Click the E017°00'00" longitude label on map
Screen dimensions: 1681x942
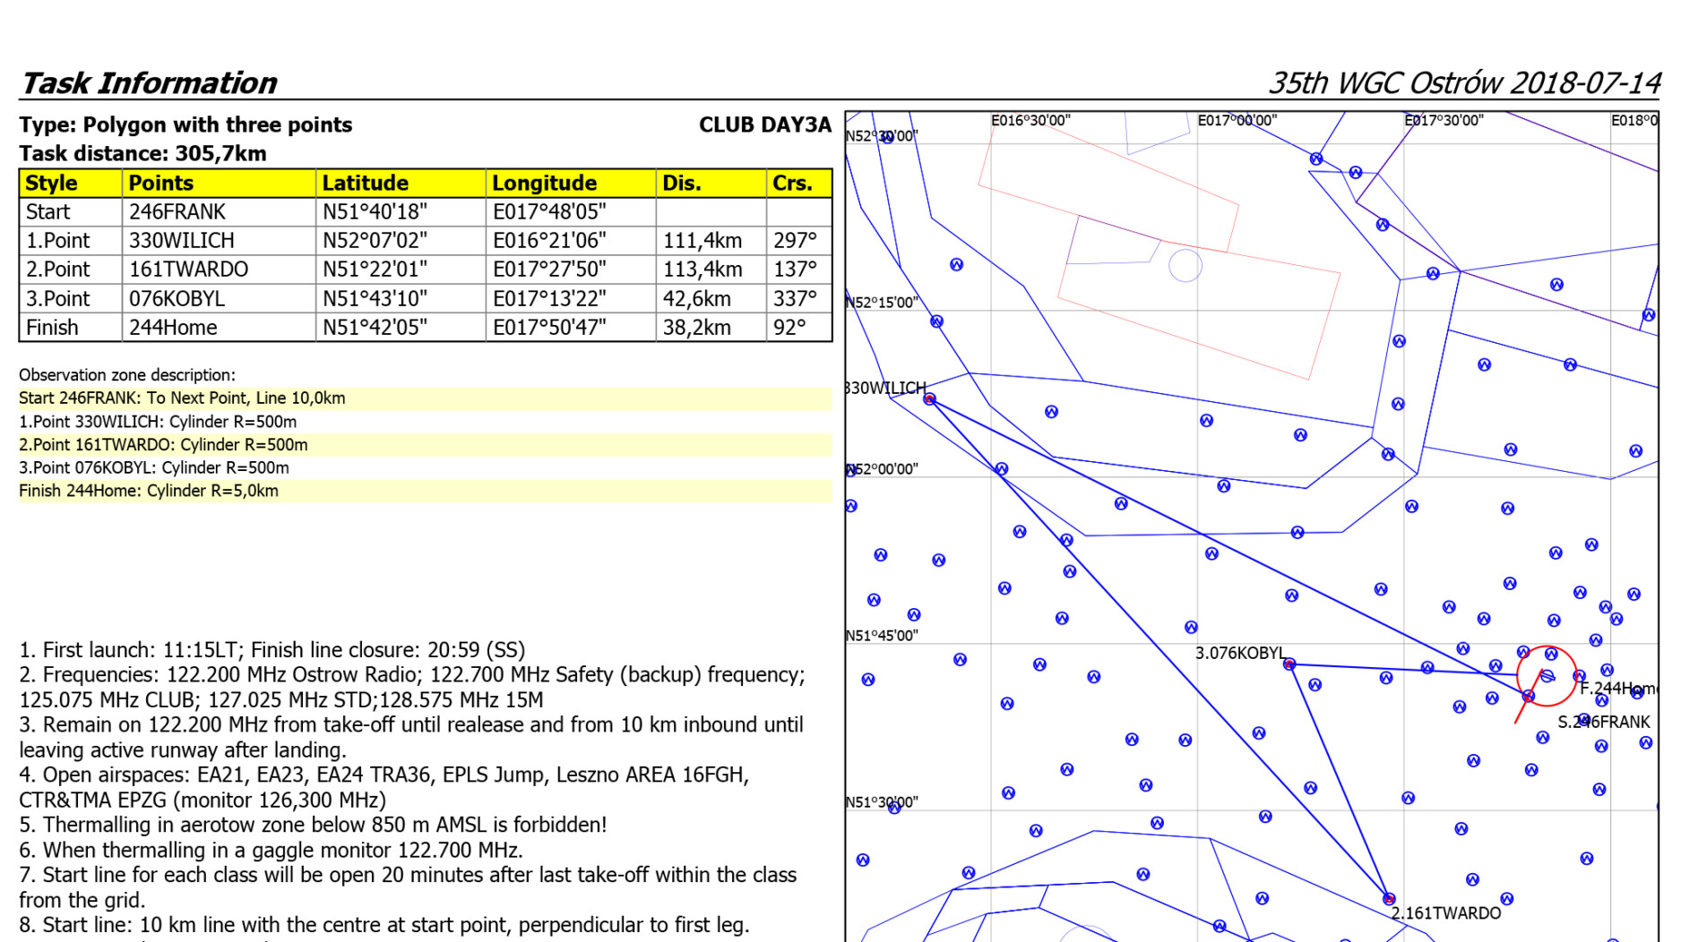pyautogui.click(x=1237, y=120)
